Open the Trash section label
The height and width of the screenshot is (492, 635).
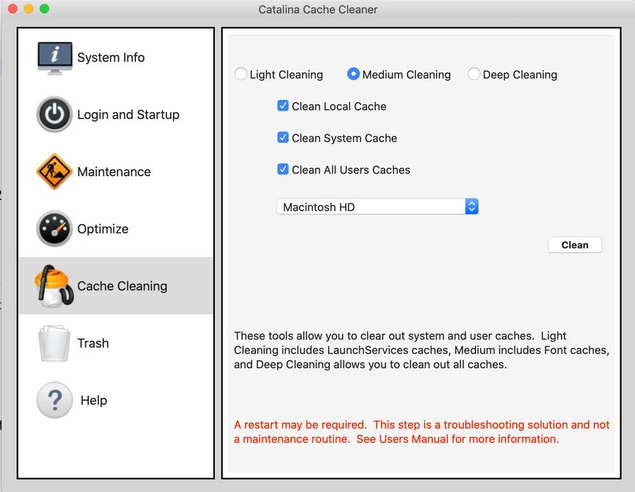click(93, 343)
